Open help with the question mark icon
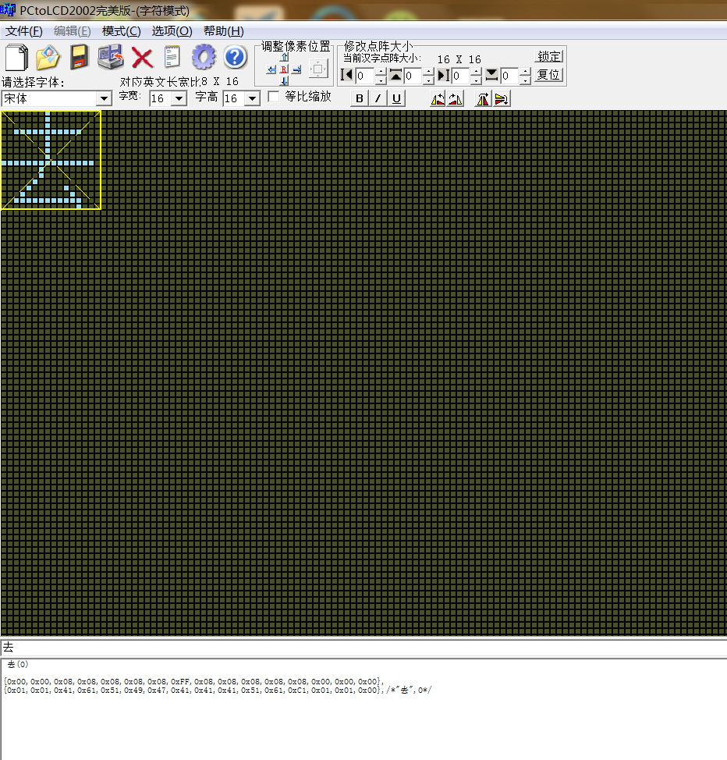 [236, 57]
